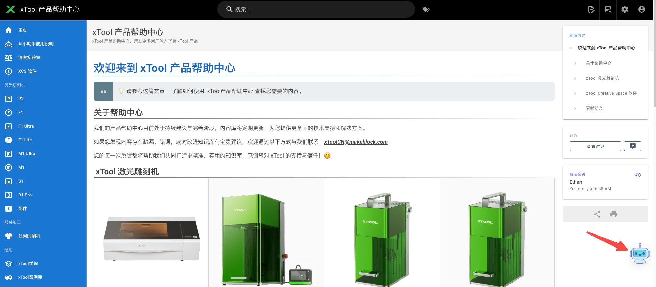The height and width of the screenshot is (287, 656).
Task: Click the D box icon for D1 Pro
Action: tap(9, 195)
